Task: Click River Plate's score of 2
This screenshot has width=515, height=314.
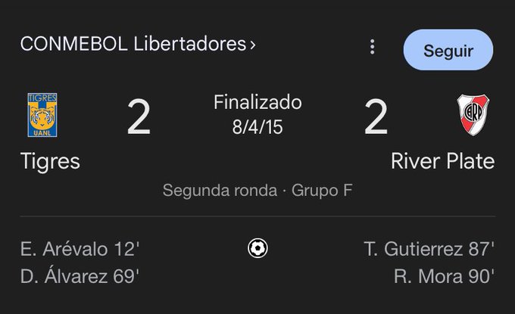Action: pyautogui.click(x=376, y=117)
